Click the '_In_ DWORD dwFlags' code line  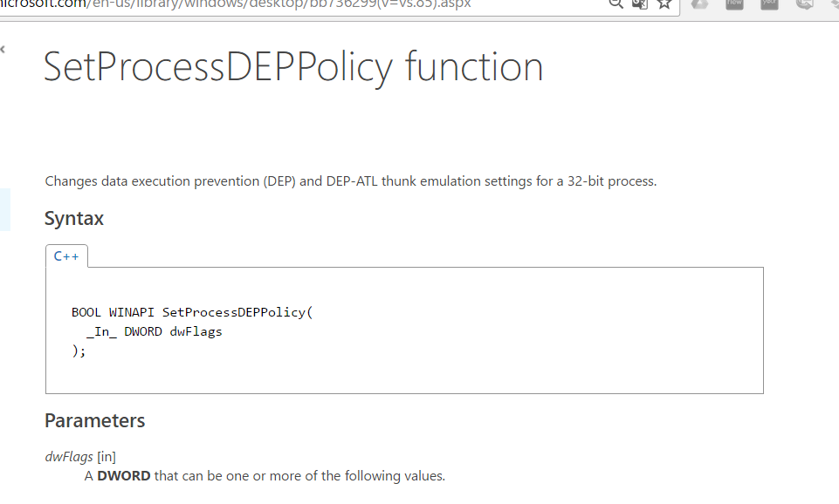coord(154,331)
